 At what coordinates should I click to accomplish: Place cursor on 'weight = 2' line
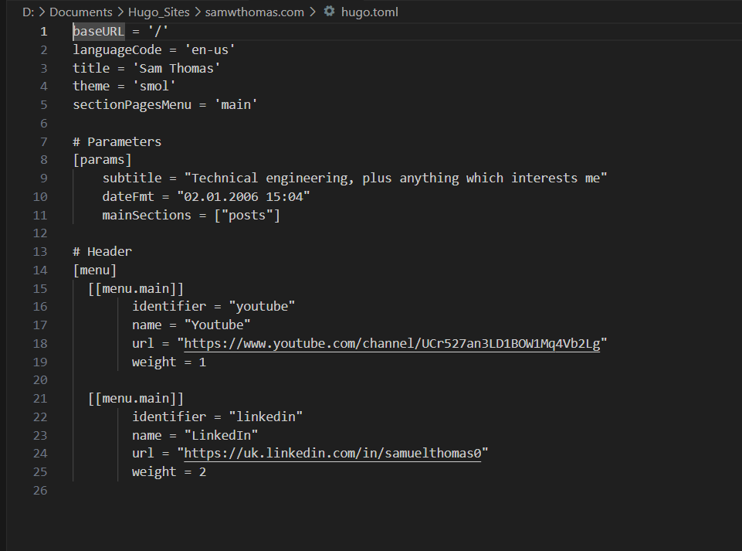(x=168, y=472)
